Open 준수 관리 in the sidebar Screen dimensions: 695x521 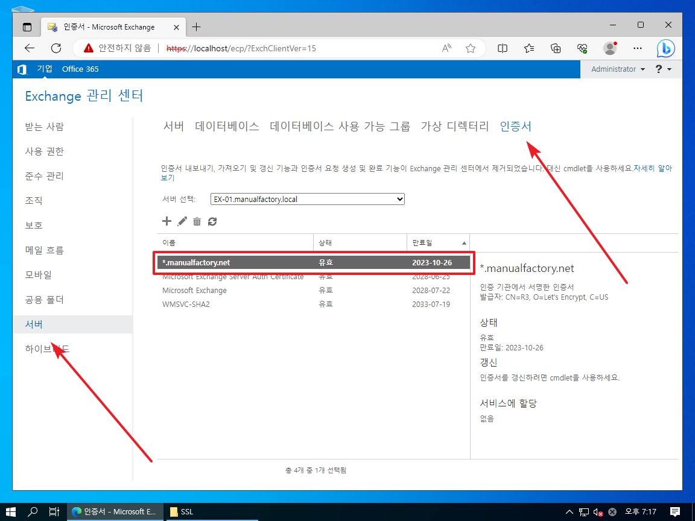[44, 176]
